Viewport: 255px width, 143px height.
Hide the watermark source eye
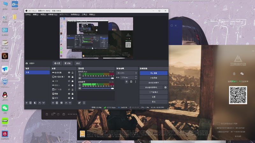pyautogui.click(x=69, y=98)
